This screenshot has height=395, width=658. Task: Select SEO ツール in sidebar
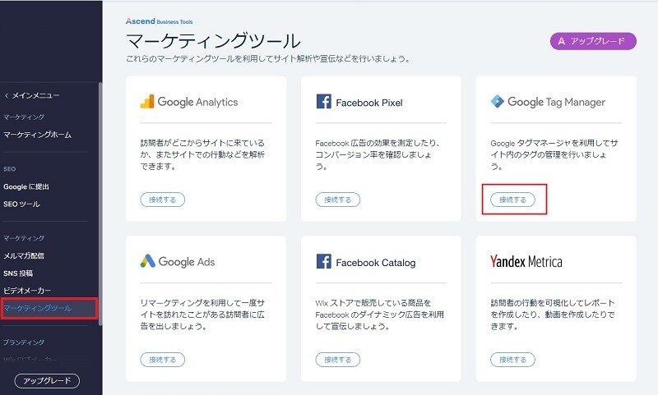click(21, 204)
